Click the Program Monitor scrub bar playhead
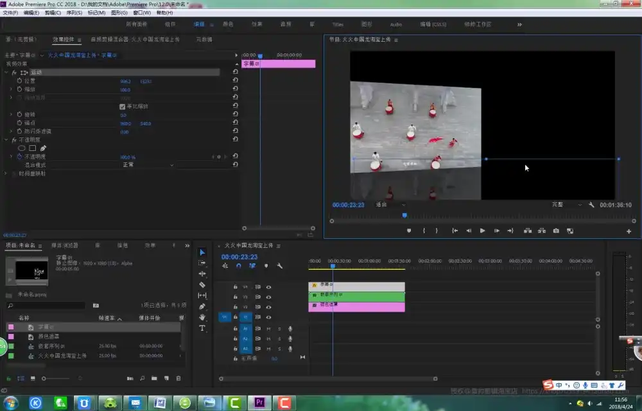The height and width of the screenshot is (411, 642). 404,215
